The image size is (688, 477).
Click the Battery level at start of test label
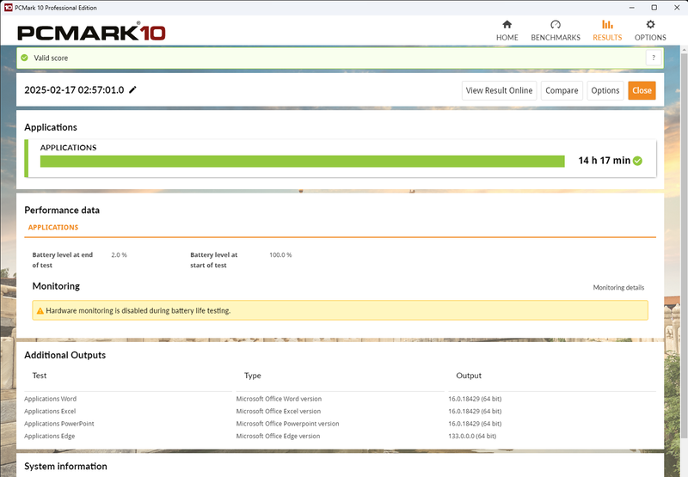tap(213, 260)
